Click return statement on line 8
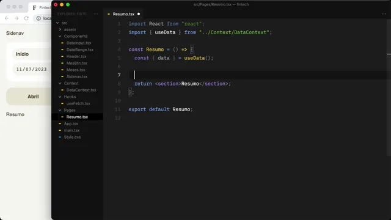This screenshot has width=391, height=220. point(183,84)
